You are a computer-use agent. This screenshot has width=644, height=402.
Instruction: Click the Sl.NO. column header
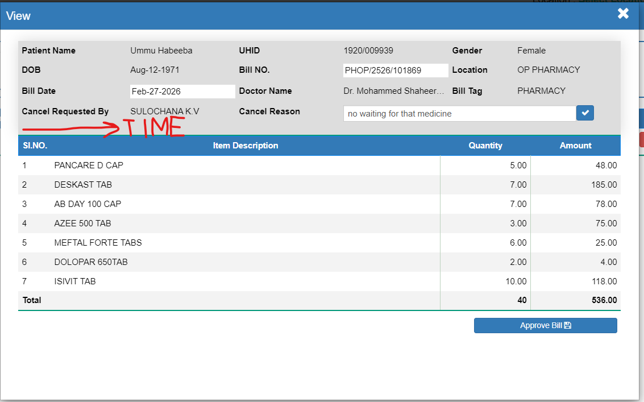click(x=35, y=146)
